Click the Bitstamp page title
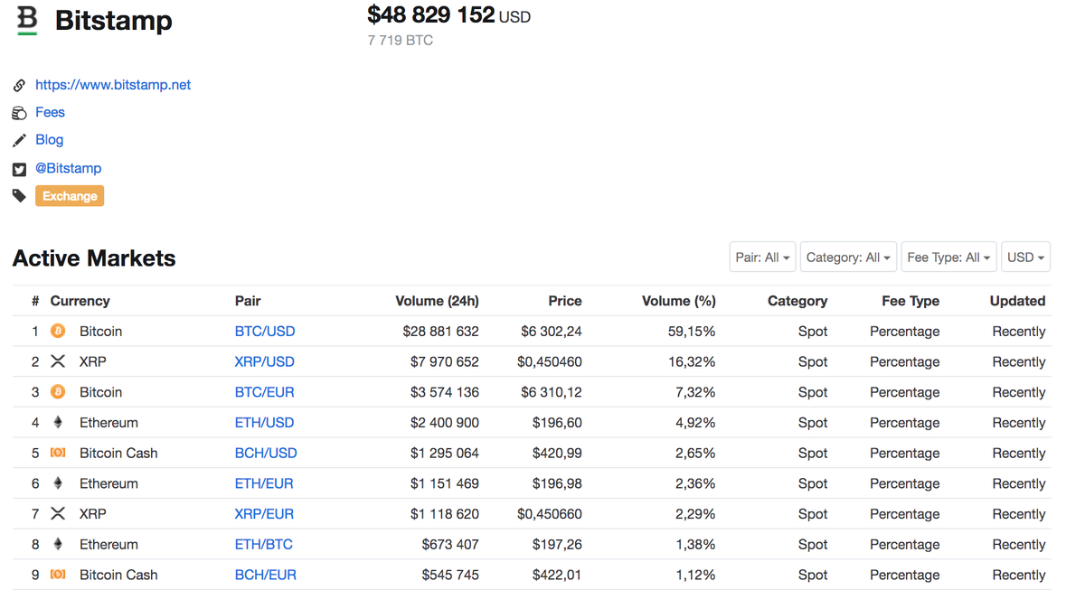This screenshot has width=1085, height=590. tap(114, 21)
